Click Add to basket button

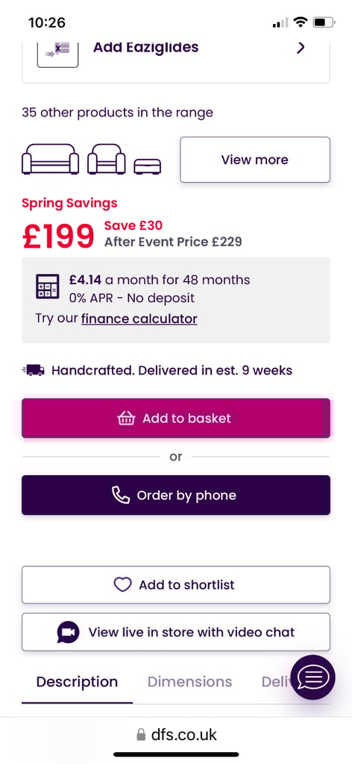pyautogui.click(x=176, y=418)
